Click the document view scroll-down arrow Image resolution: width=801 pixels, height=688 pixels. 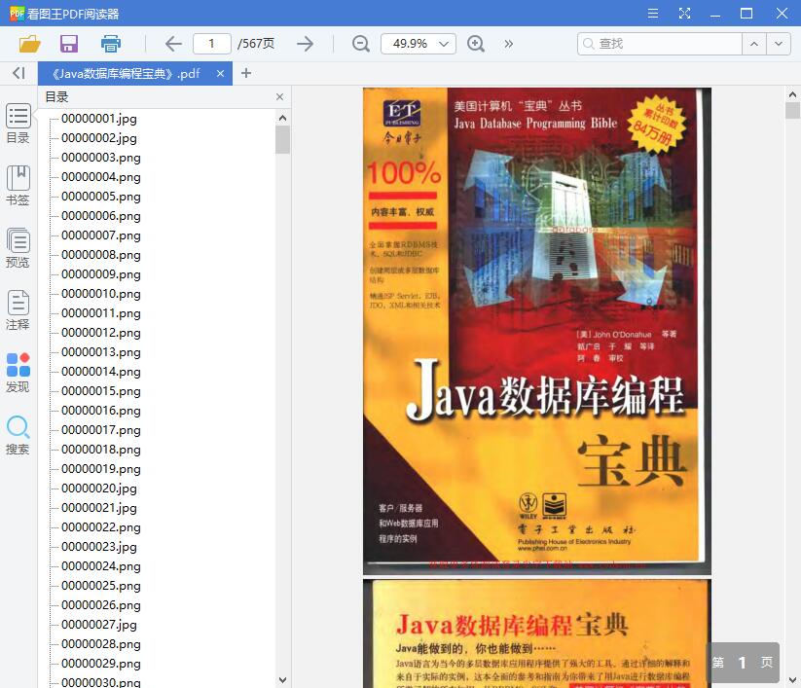[x=792, y=680]
